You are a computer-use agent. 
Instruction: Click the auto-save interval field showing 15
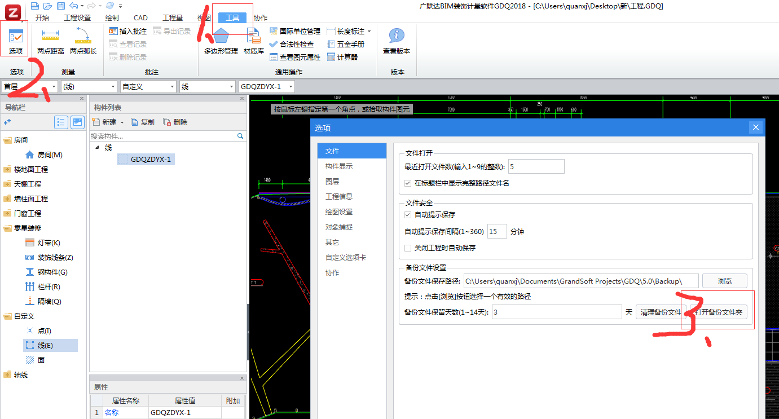tap(498, 232)
